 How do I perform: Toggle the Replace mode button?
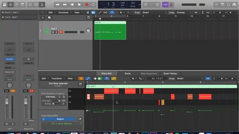[x=146, y=4]
